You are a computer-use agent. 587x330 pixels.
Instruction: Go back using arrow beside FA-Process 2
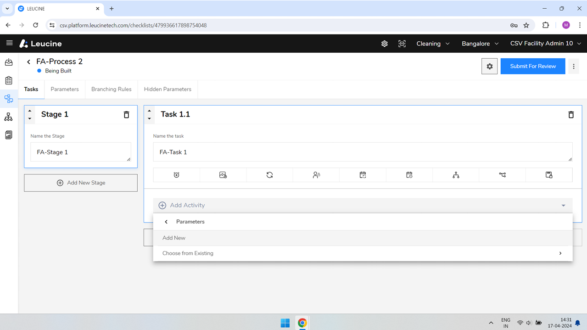pyautogui.click(x=28, y=62)
